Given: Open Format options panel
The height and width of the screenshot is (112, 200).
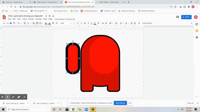Looking at the screenshot, I should click(147, 23).
